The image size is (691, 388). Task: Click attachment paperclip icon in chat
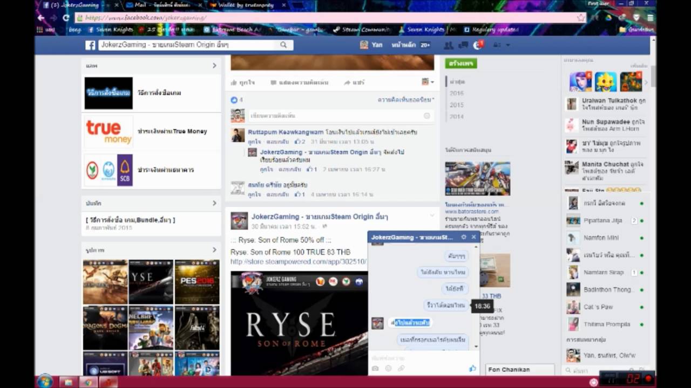click(x=401, y=369)
